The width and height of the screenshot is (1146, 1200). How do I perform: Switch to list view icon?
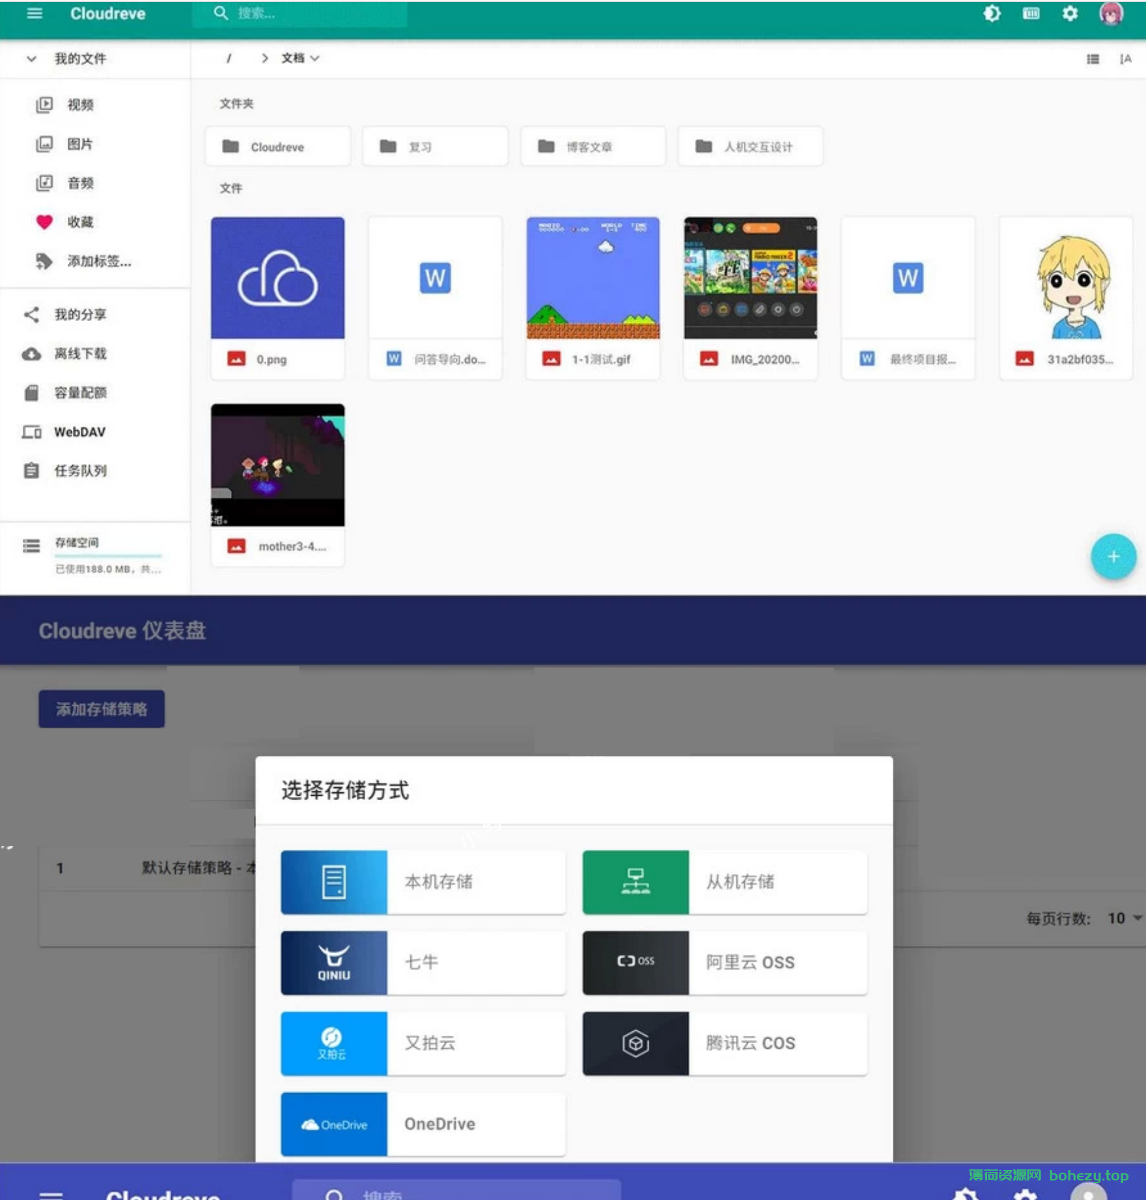pyautogui.click(x=1093, y=59)
